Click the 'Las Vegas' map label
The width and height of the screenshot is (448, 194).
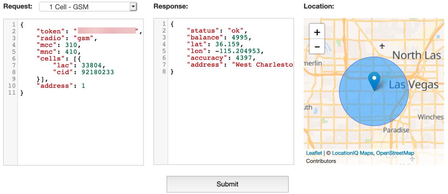click(413, 85)
